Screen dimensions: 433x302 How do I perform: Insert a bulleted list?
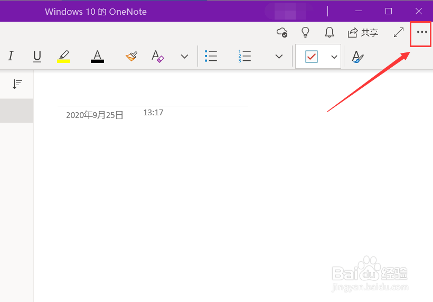[x=211, y=56]
